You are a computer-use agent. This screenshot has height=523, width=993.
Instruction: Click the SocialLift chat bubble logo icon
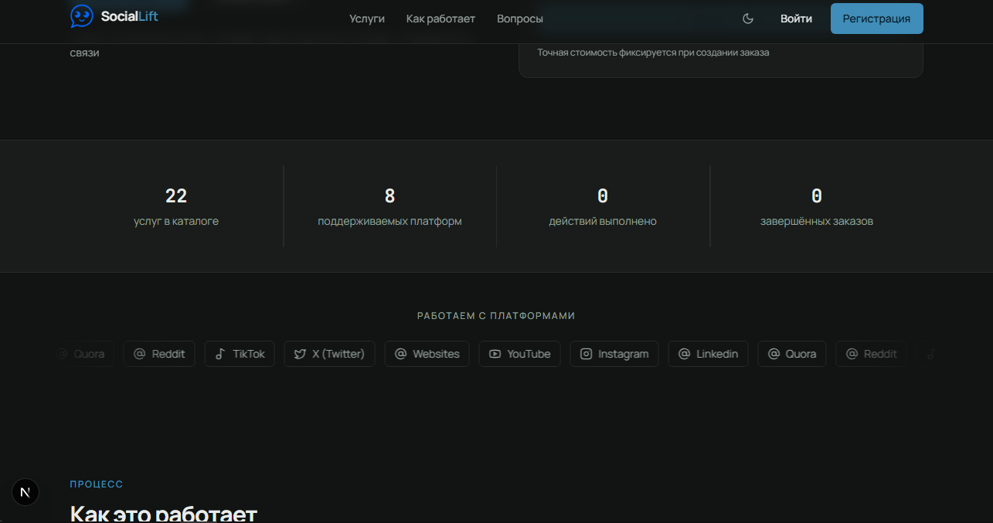point(82,16)
